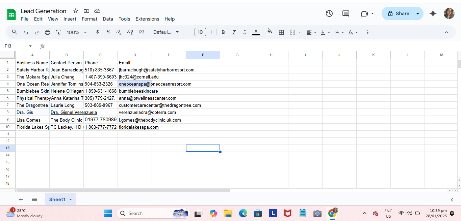Open vertical align dropdown
461x221 pixels.
tap(325, 32)
